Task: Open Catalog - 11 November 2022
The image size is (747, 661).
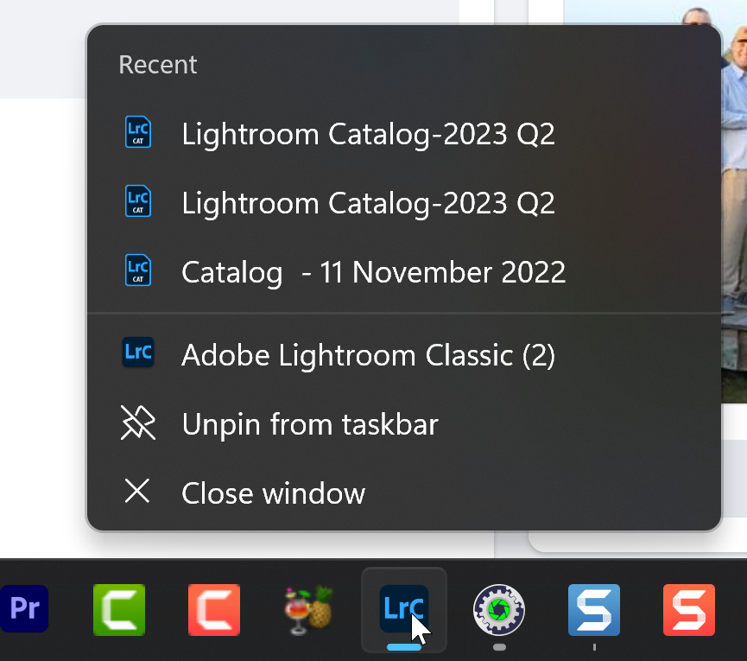Action: pyautogui.click(x=372, y=271)
